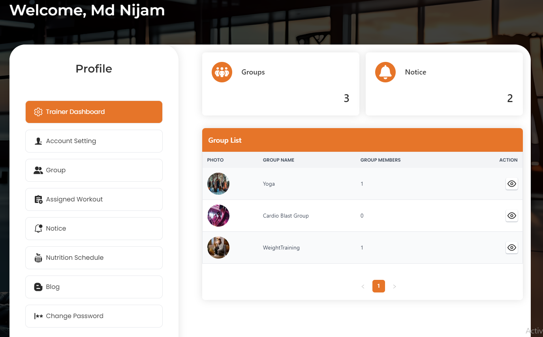
Task: Click the Assigned Workout clipboard icon
Action: tap(38, 199)
